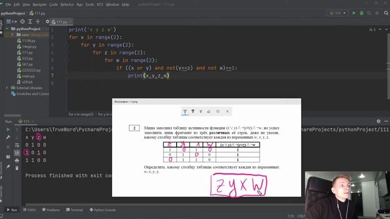
Task: Click the editor vertical scrollbar
Action: [x=388, y=66]
